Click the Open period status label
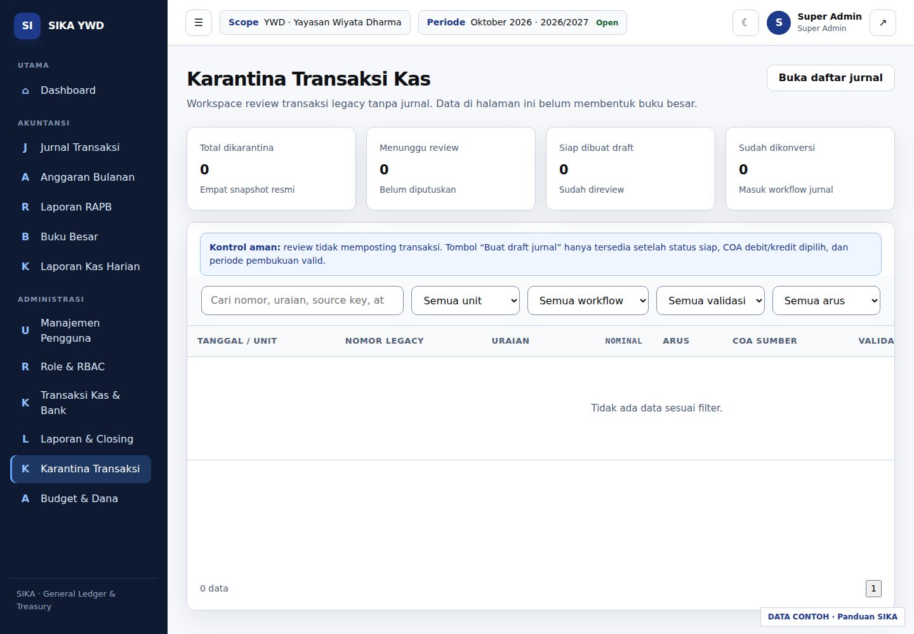The image size is (914, 634). [x=607, y=23]
